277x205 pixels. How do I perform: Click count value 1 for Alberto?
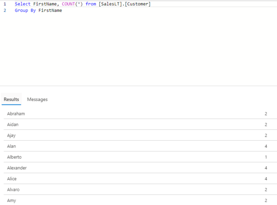(266, 157)
